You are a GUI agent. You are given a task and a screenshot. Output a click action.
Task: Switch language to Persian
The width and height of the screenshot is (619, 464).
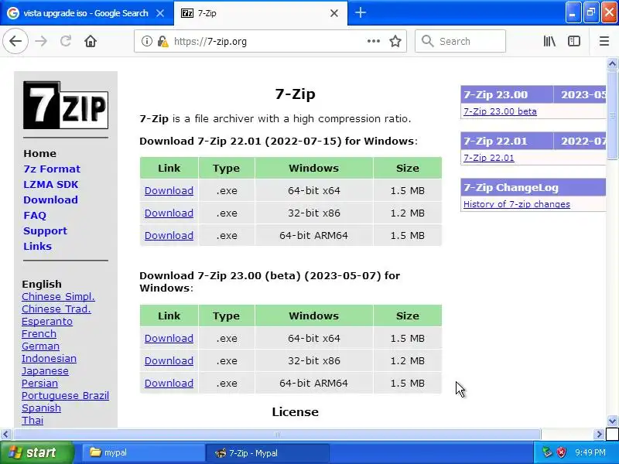40,383
